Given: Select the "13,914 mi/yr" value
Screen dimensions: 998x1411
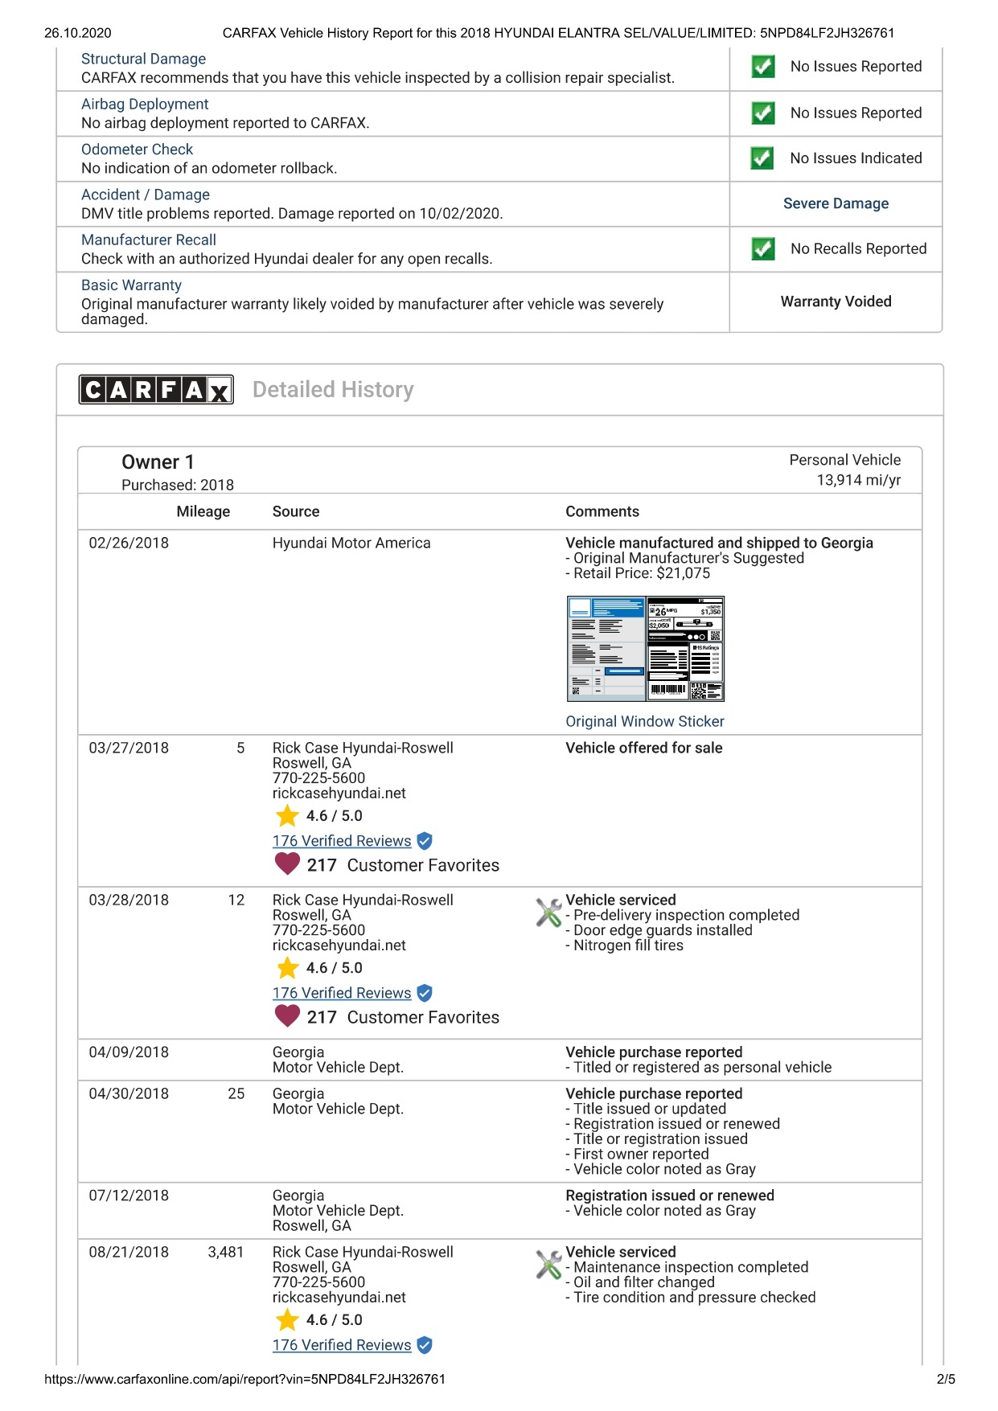Looking at the screenshot, I should (x=859, y=481).
